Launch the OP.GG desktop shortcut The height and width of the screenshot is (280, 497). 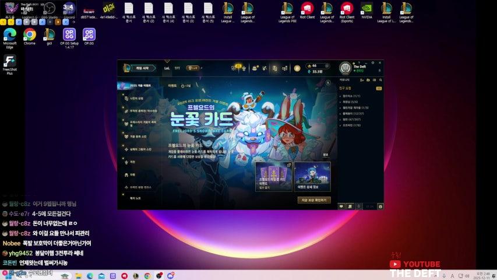coord(89,36)
